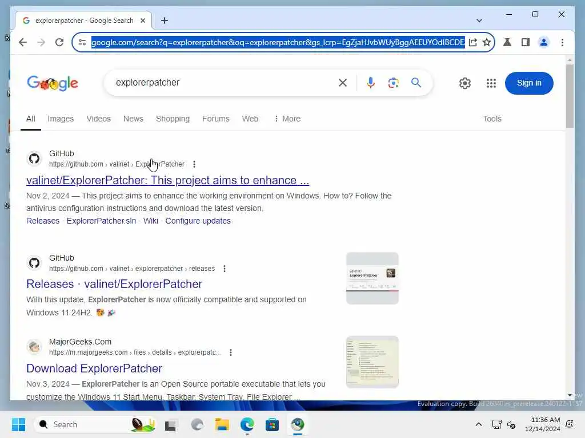Image resolution: width=585 pixels, height=438 pixels.
Task: Search by image with Google Lens icon
Action: [393, 83]
